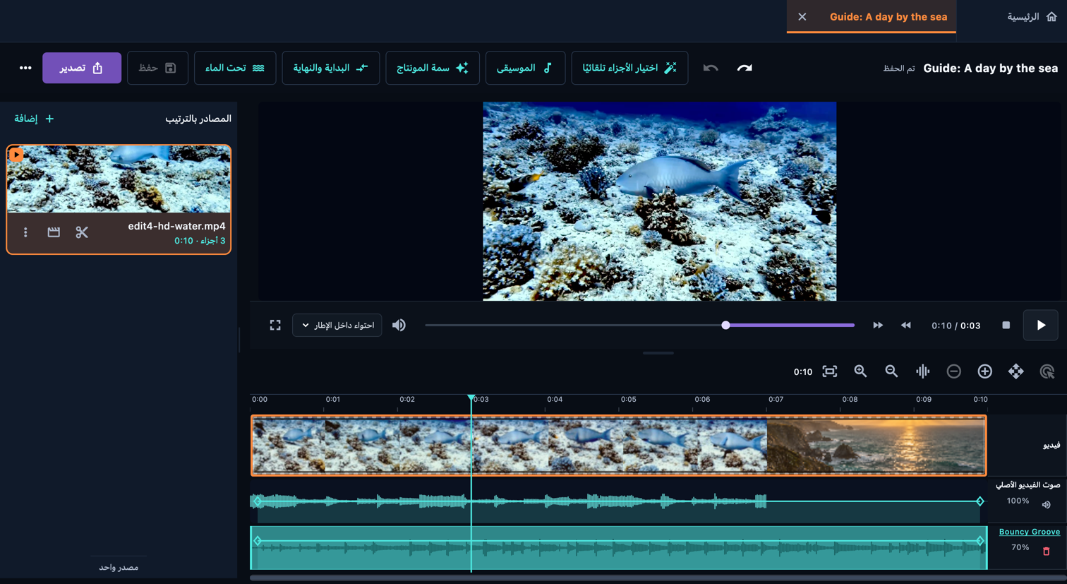Click the home icon beside الرئيسية
Image resolution: width=1067 pixels, height=584 pixels.
coord(1051,17)
